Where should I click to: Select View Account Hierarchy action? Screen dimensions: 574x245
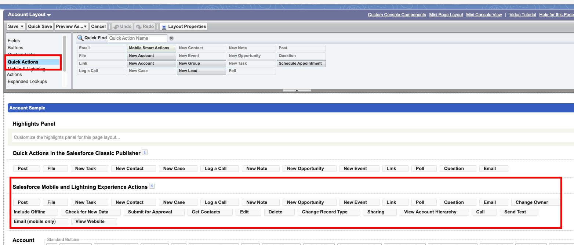[434, 212]
